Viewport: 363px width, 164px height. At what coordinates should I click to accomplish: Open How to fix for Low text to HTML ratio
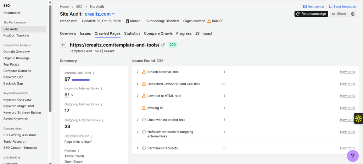[347, 96]
